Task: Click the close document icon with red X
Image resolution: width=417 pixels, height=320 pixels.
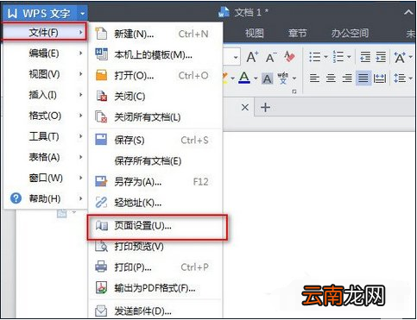Action: (101, 97)
